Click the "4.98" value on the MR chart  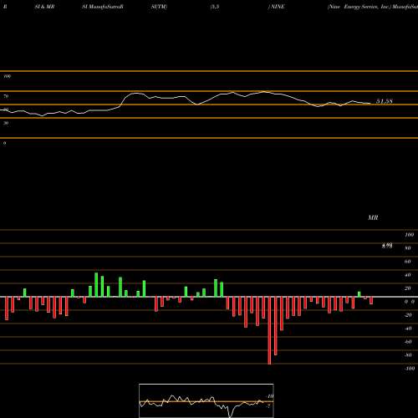point(387,246)
